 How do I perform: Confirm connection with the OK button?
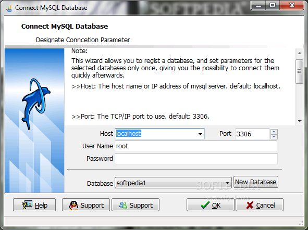211,205
